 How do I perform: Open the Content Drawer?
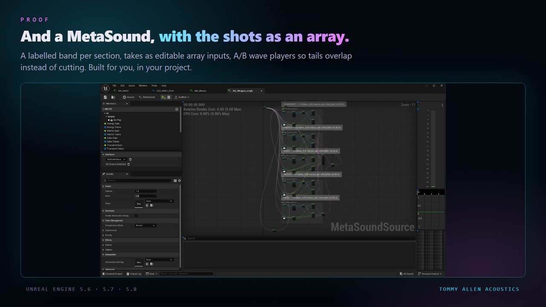point(112,274)
